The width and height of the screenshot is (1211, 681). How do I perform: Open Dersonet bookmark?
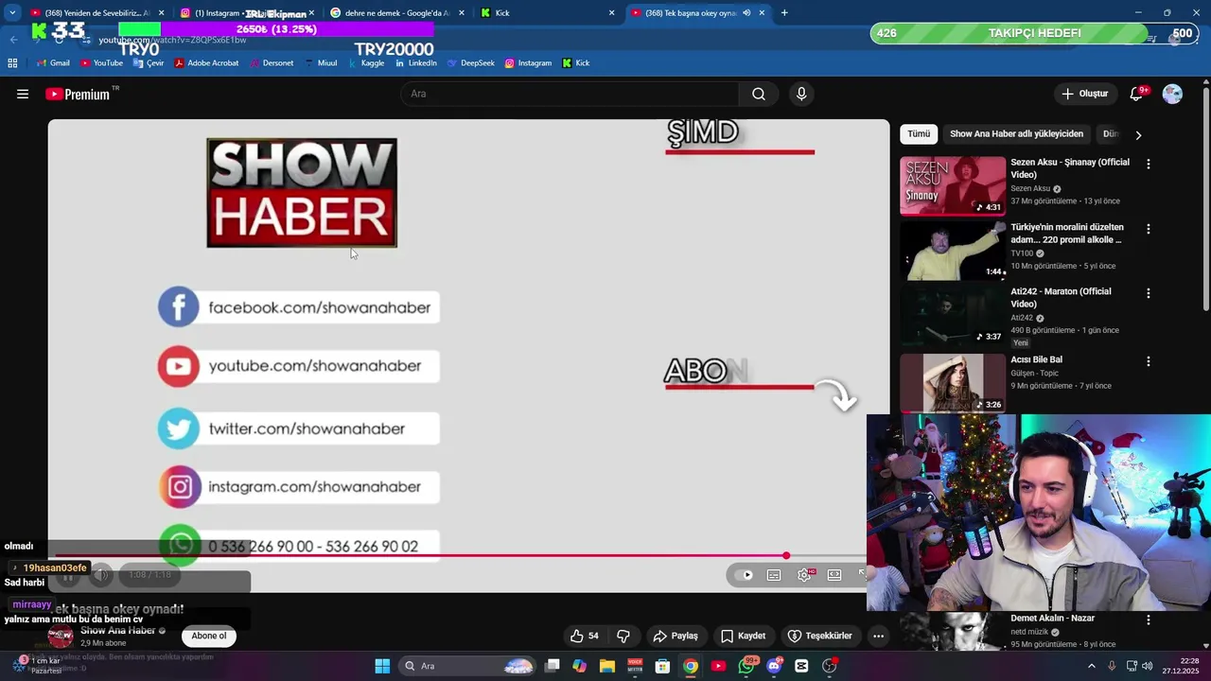(272, 63)
